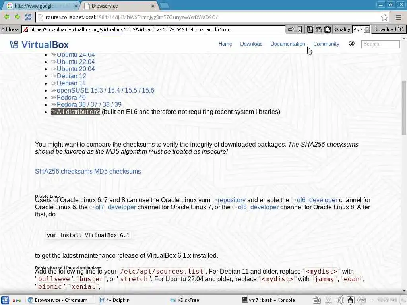This screenshot has height=305, width=407.
Task: Open the MD5 checksums link
Action: point(118,172)
